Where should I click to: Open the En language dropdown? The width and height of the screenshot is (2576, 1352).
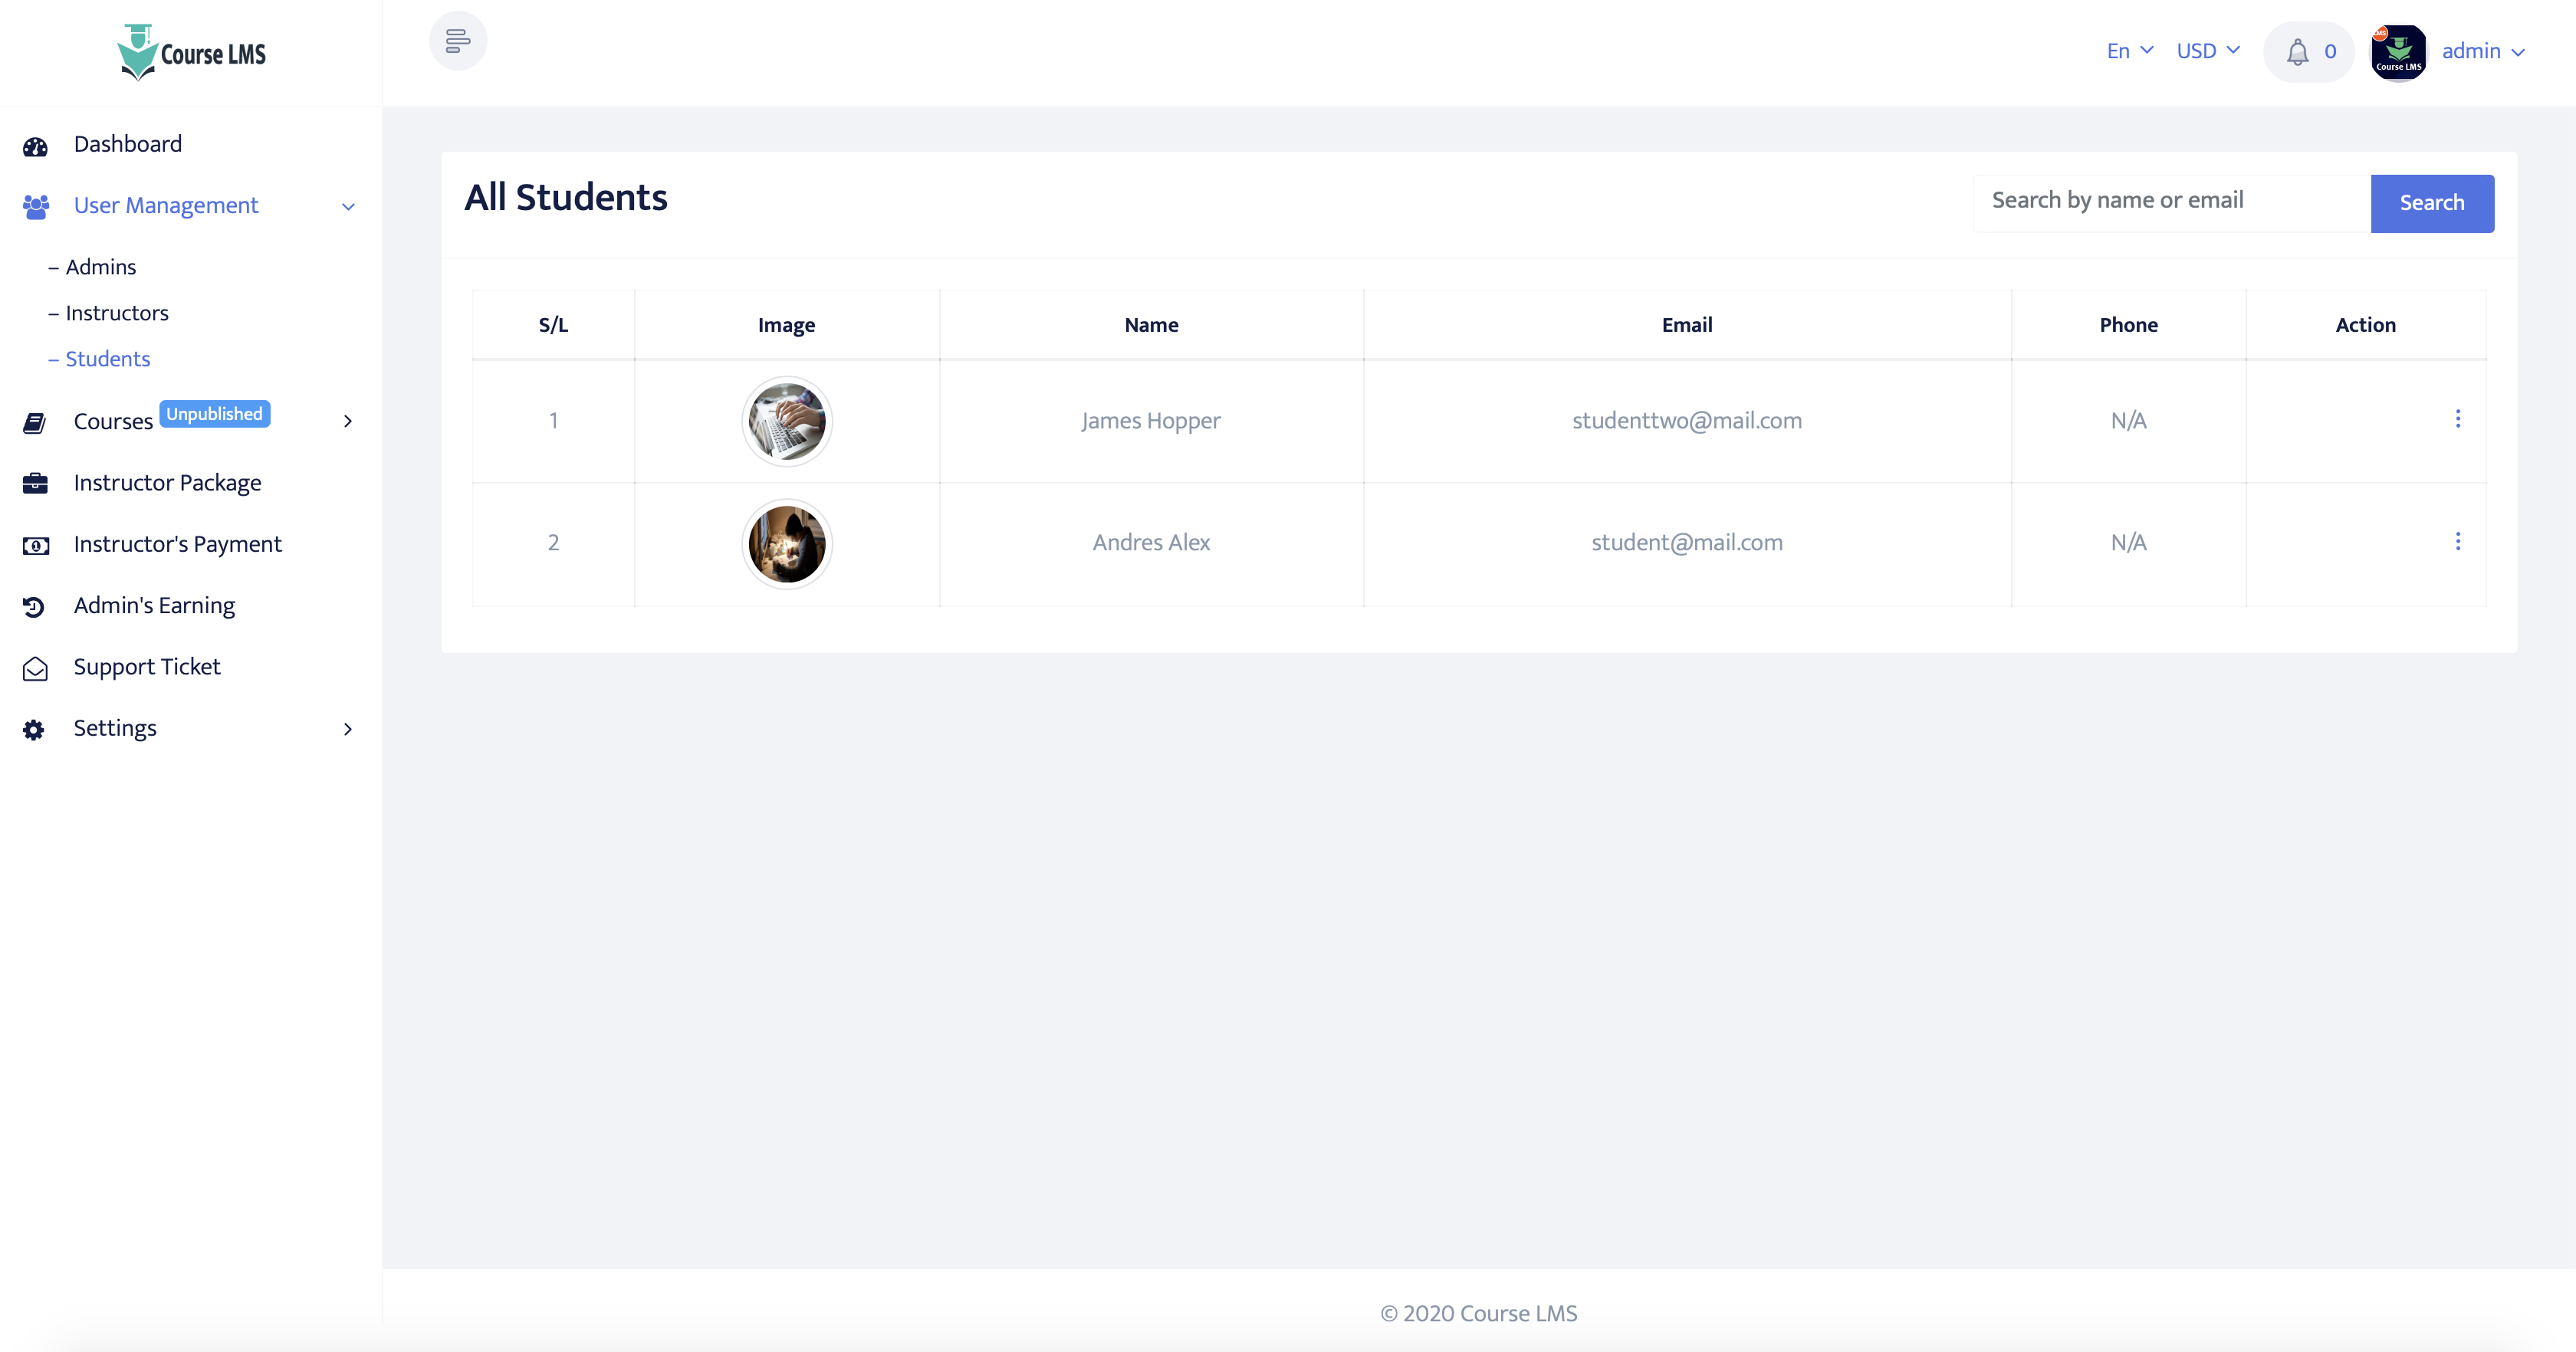[x=2128, y=50]
